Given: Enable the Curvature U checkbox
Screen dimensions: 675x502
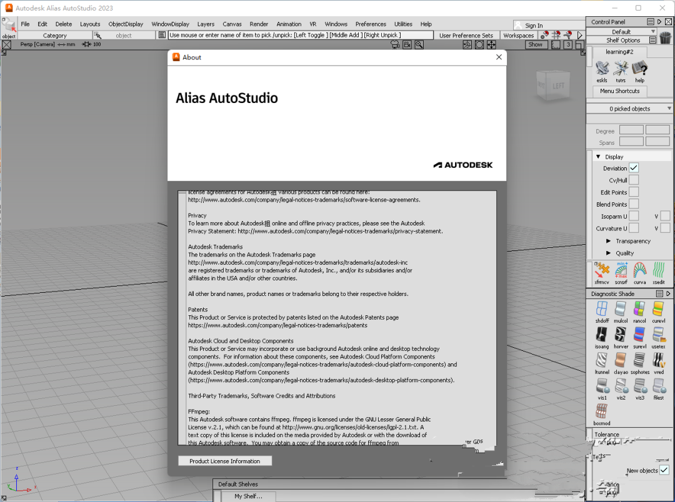Looking at the screenshot, I should [634, 228].
